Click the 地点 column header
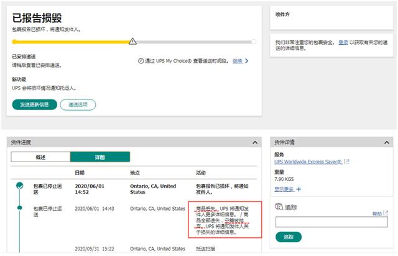The image size is (398, 256). 135,173
